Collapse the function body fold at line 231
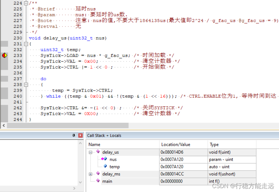 coord(26,44)
